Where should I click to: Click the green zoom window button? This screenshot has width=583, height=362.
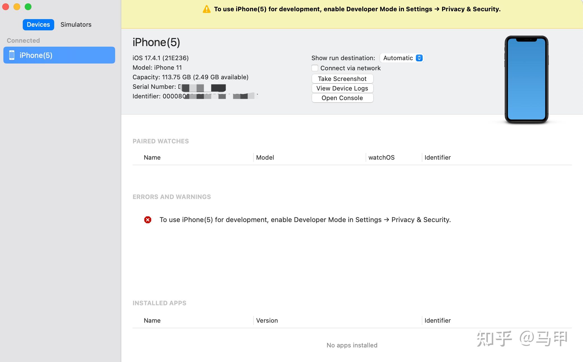(x=28, y=7)
